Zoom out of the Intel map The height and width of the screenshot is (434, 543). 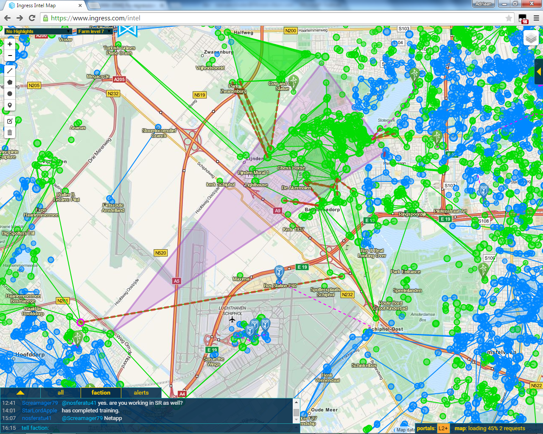[10, 56]
